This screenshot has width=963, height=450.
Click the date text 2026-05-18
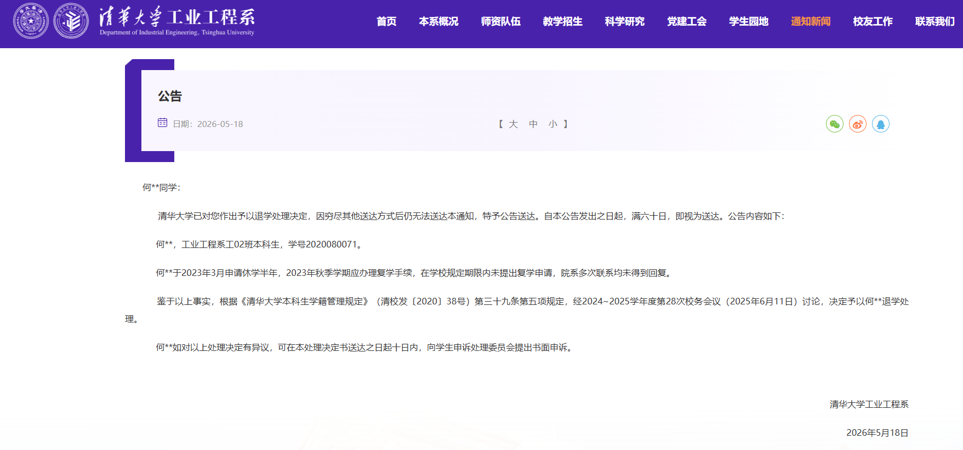(x=220, y=124)
